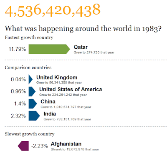Click the blue United Kingdom arrow marker

point(30,79)
